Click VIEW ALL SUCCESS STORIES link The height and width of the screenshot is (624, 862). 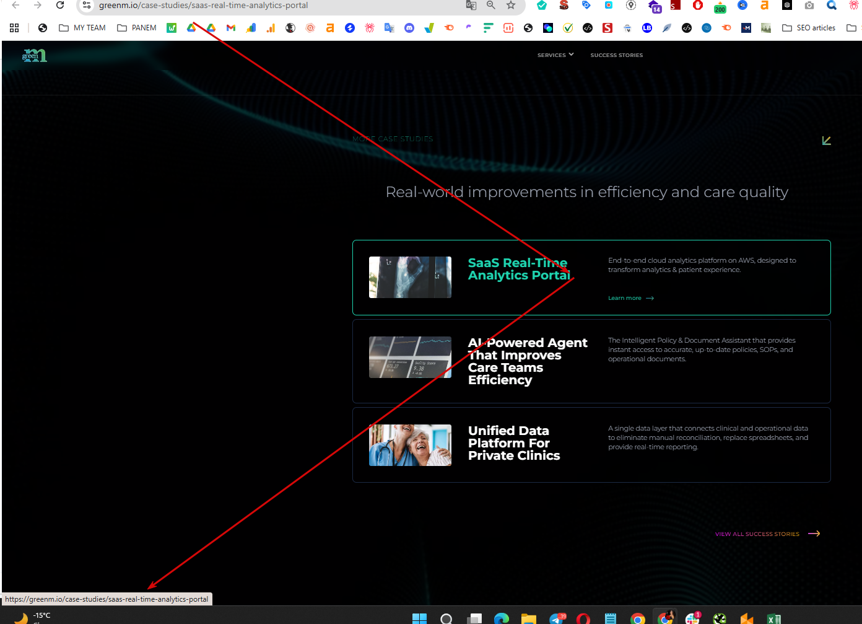coord(767,534)
